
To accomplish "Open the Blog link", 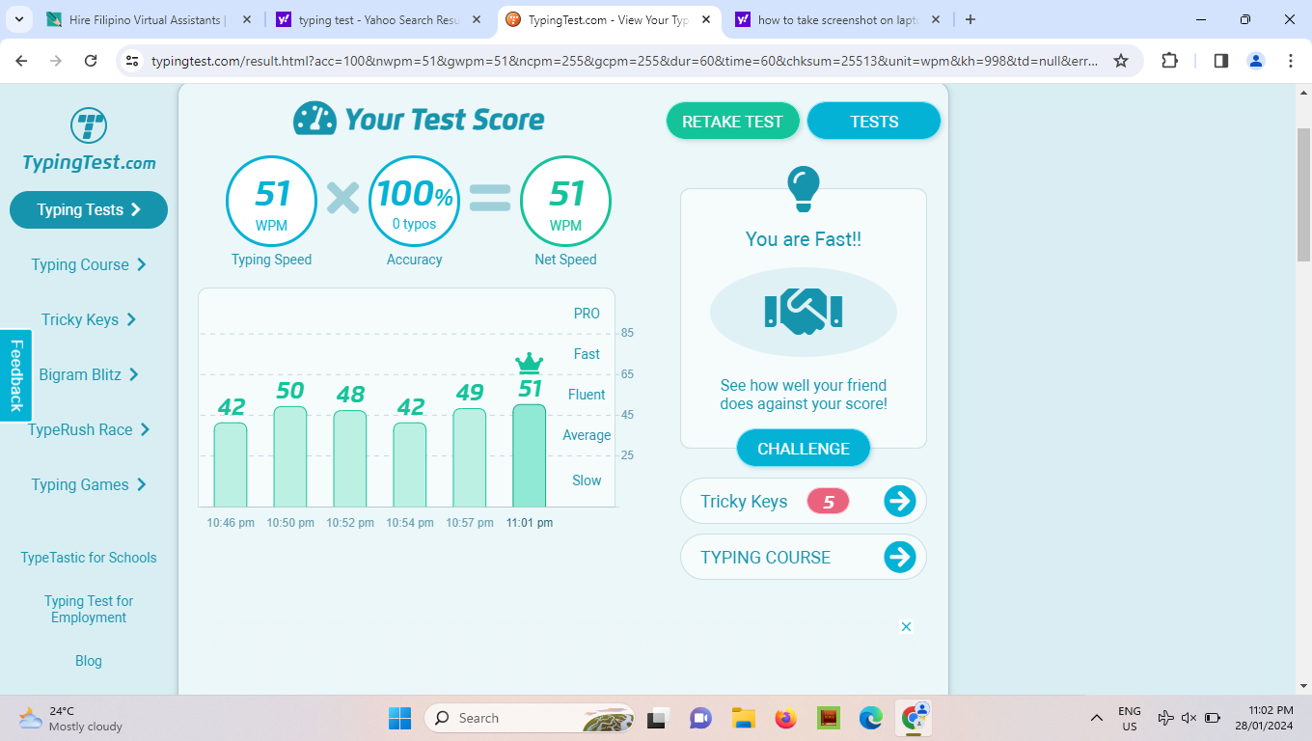I will [x=89, y=661].
